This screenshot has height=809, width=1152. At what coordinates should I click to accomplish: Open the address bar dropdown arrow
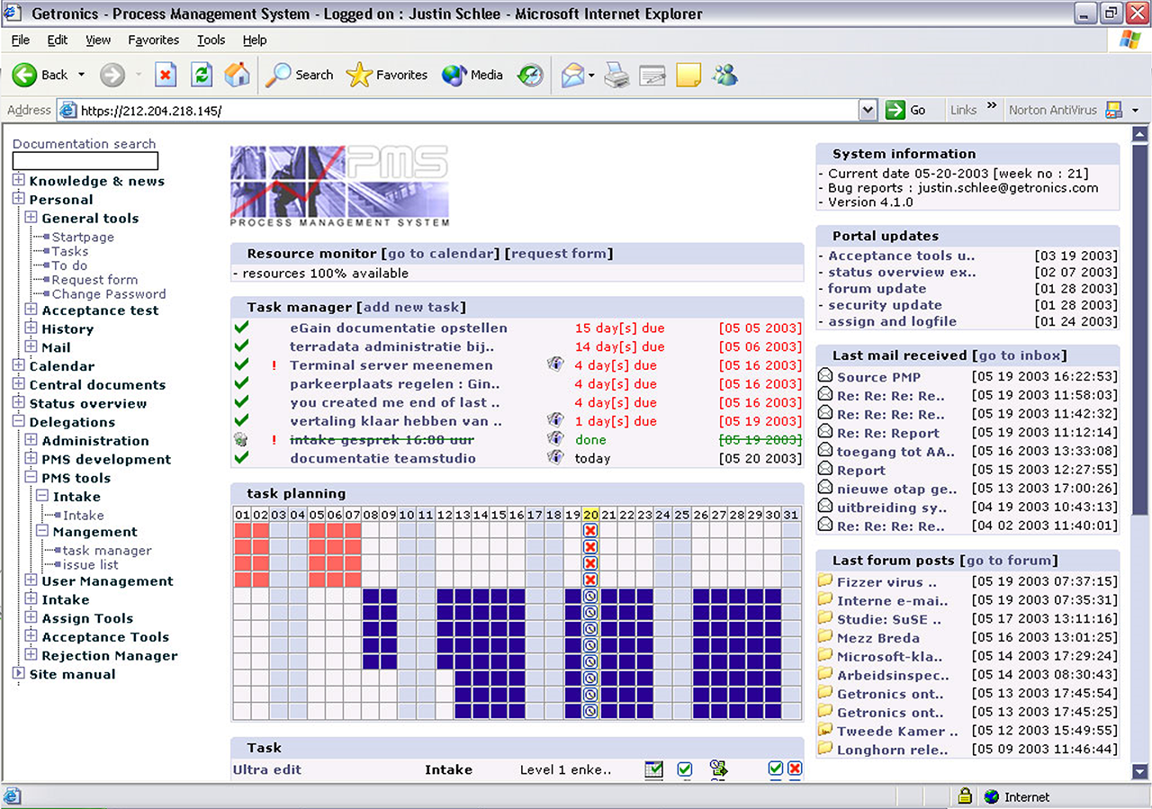(x=868, y=110)
